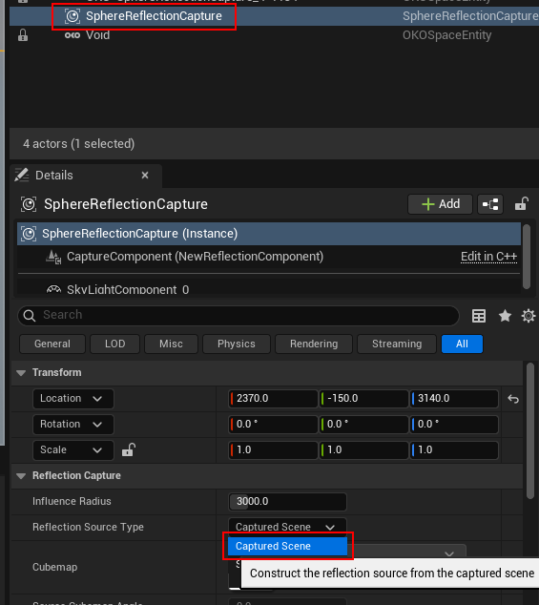Click the component list scrollbar
The image size is (539, 605).
point(527,257)
